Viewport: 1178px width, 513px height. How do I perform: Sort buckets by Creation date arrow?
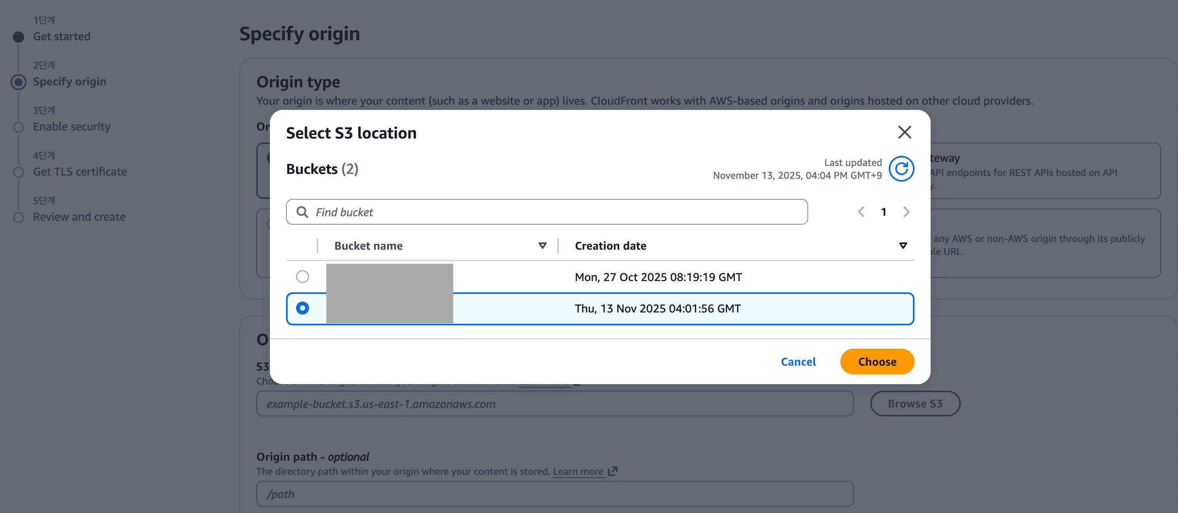click(x=903, y=246)
